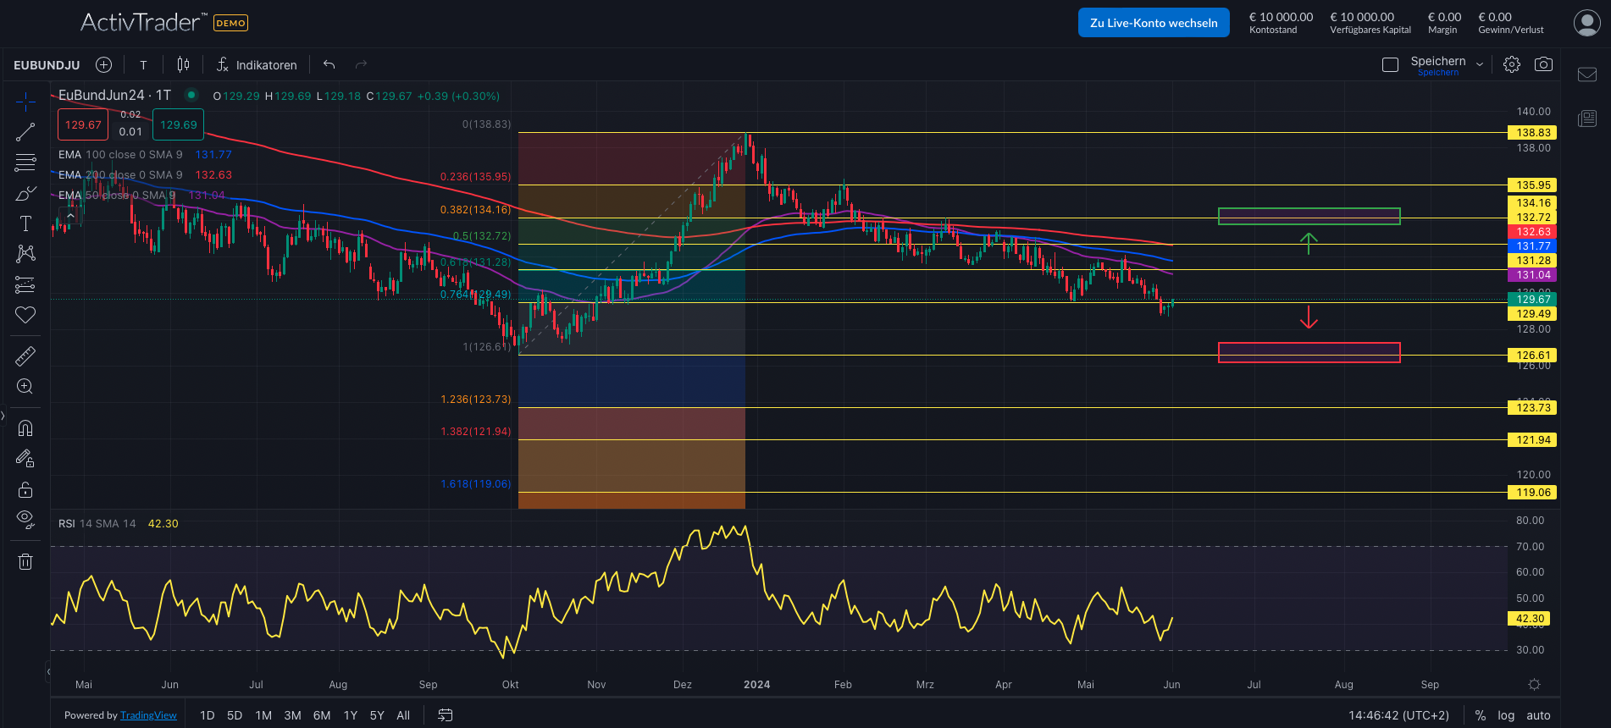Toggle hide all drawings eye icon
This screenshot has width=1611, height=728.
coord(25,519)
